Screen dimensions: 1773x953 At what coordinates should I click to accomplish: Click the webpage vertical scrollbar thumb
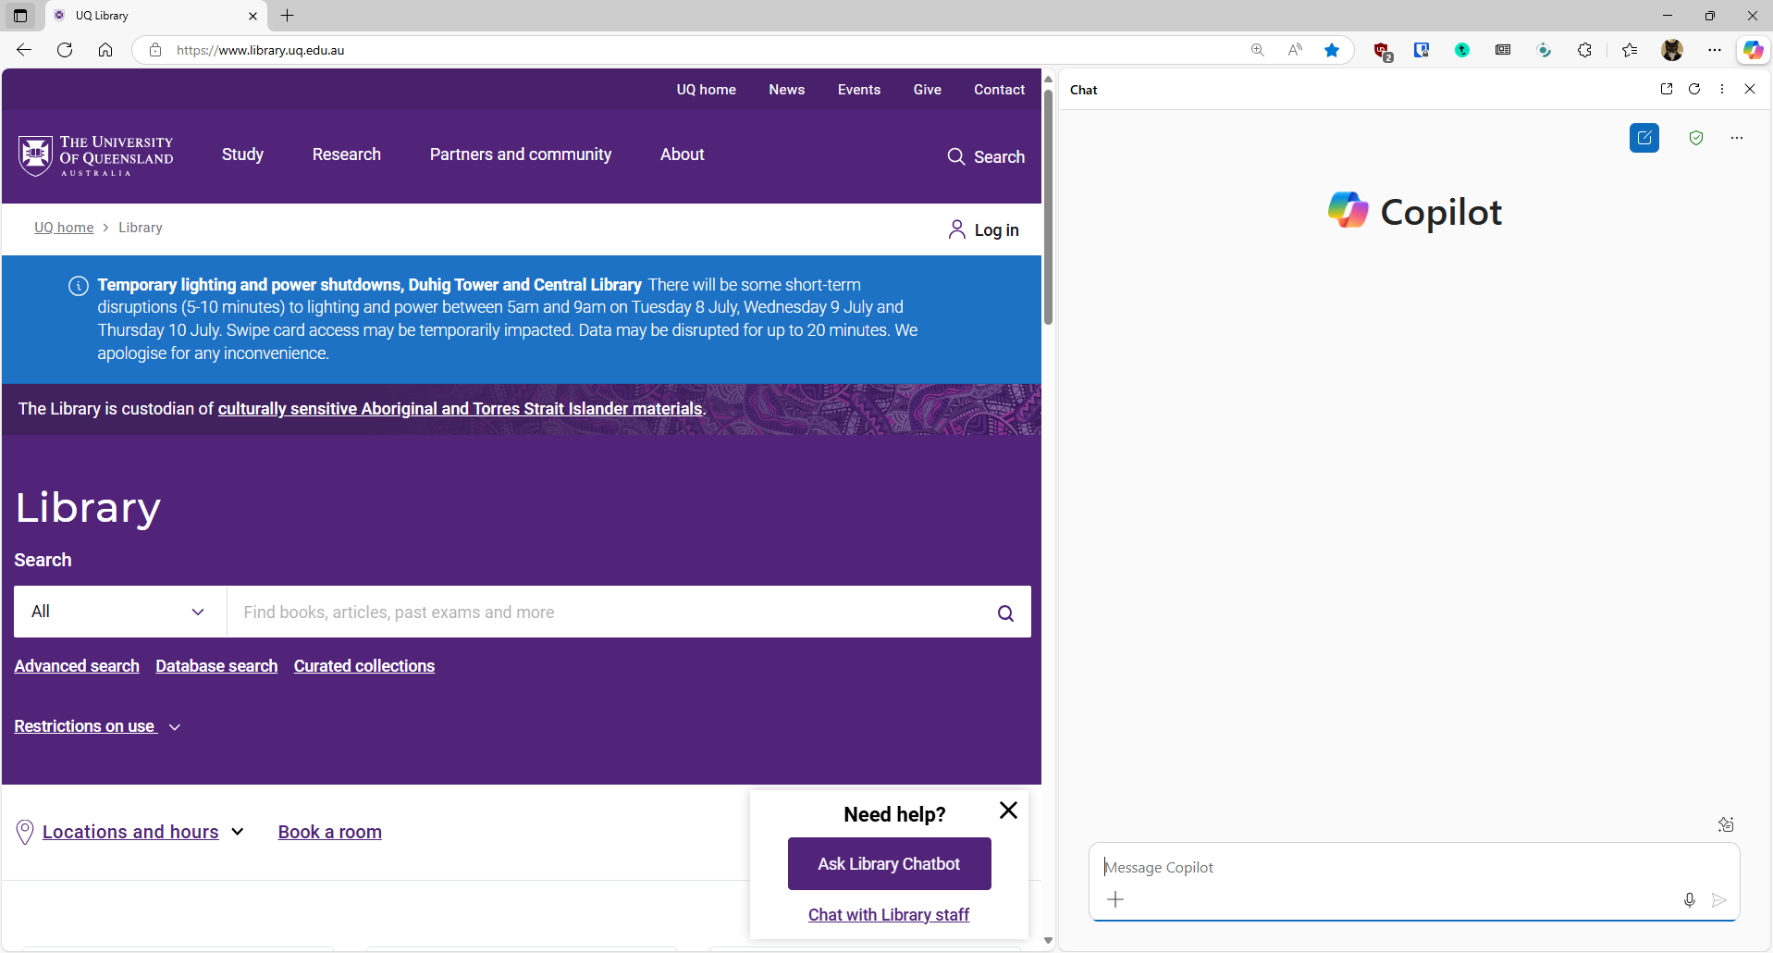[x=1048, y=204]
